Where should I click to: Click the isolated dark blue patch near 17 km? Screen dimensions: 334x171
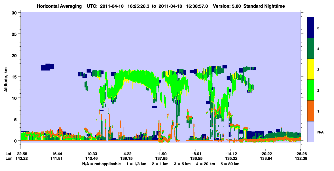[x=48, y=67]
